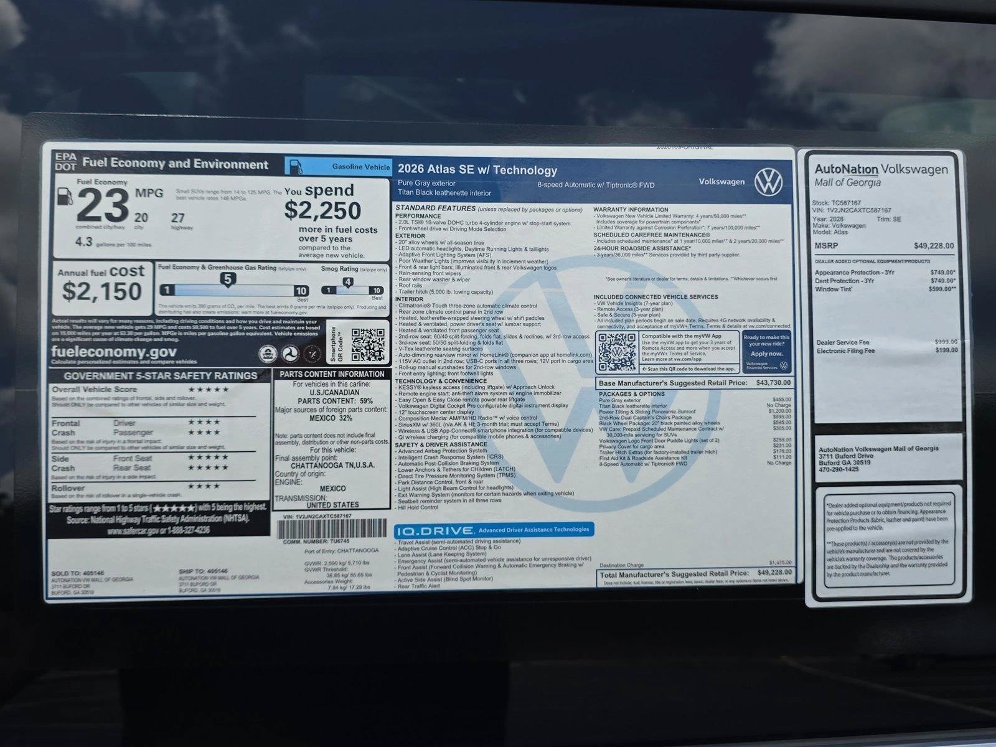Tap the Destination Charge line
The image size is (996, 747).
point(696,563)
